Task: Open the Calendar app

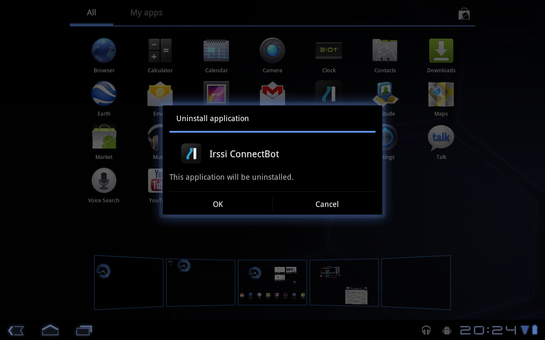Action: (216, 50)
